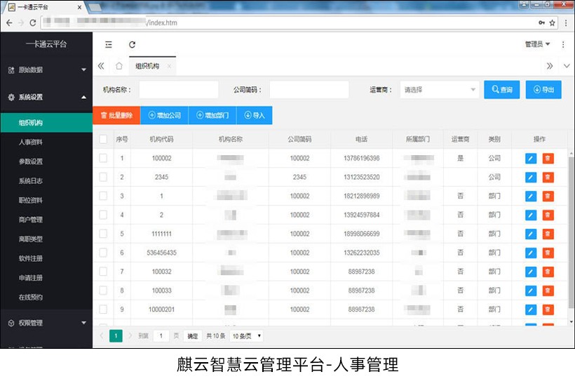Open the 运营商 请选择 dropdown

click(440, 90)
